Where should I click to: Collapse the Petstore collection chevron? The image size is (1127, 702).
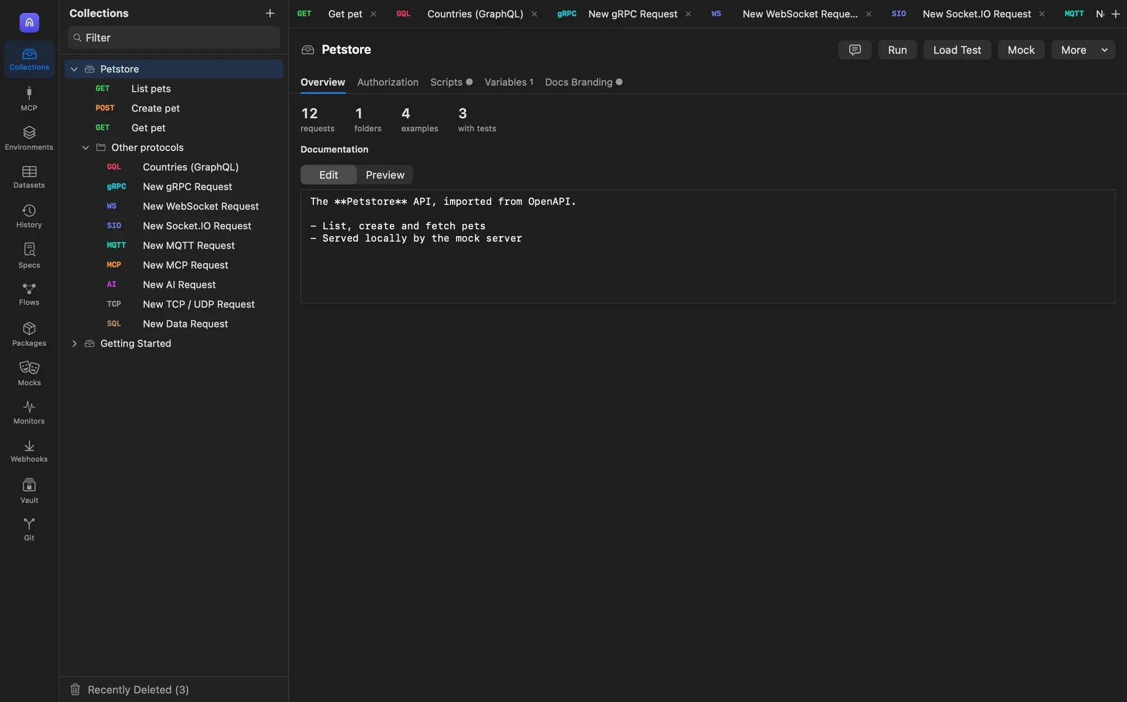click(x=74, y=69)
